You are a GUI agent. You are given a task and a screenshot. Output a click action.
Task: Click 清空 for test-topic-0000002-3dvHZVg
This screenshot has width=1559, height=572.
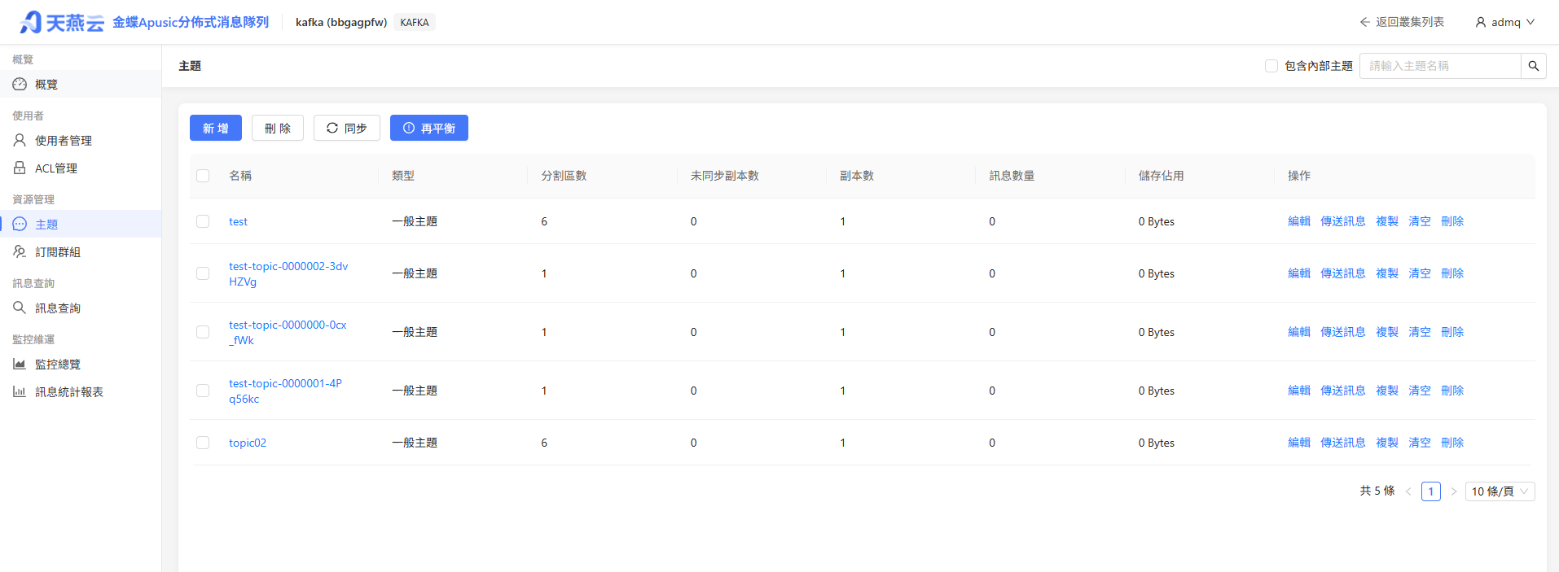pyautogui.click(x=1420, y=273)
